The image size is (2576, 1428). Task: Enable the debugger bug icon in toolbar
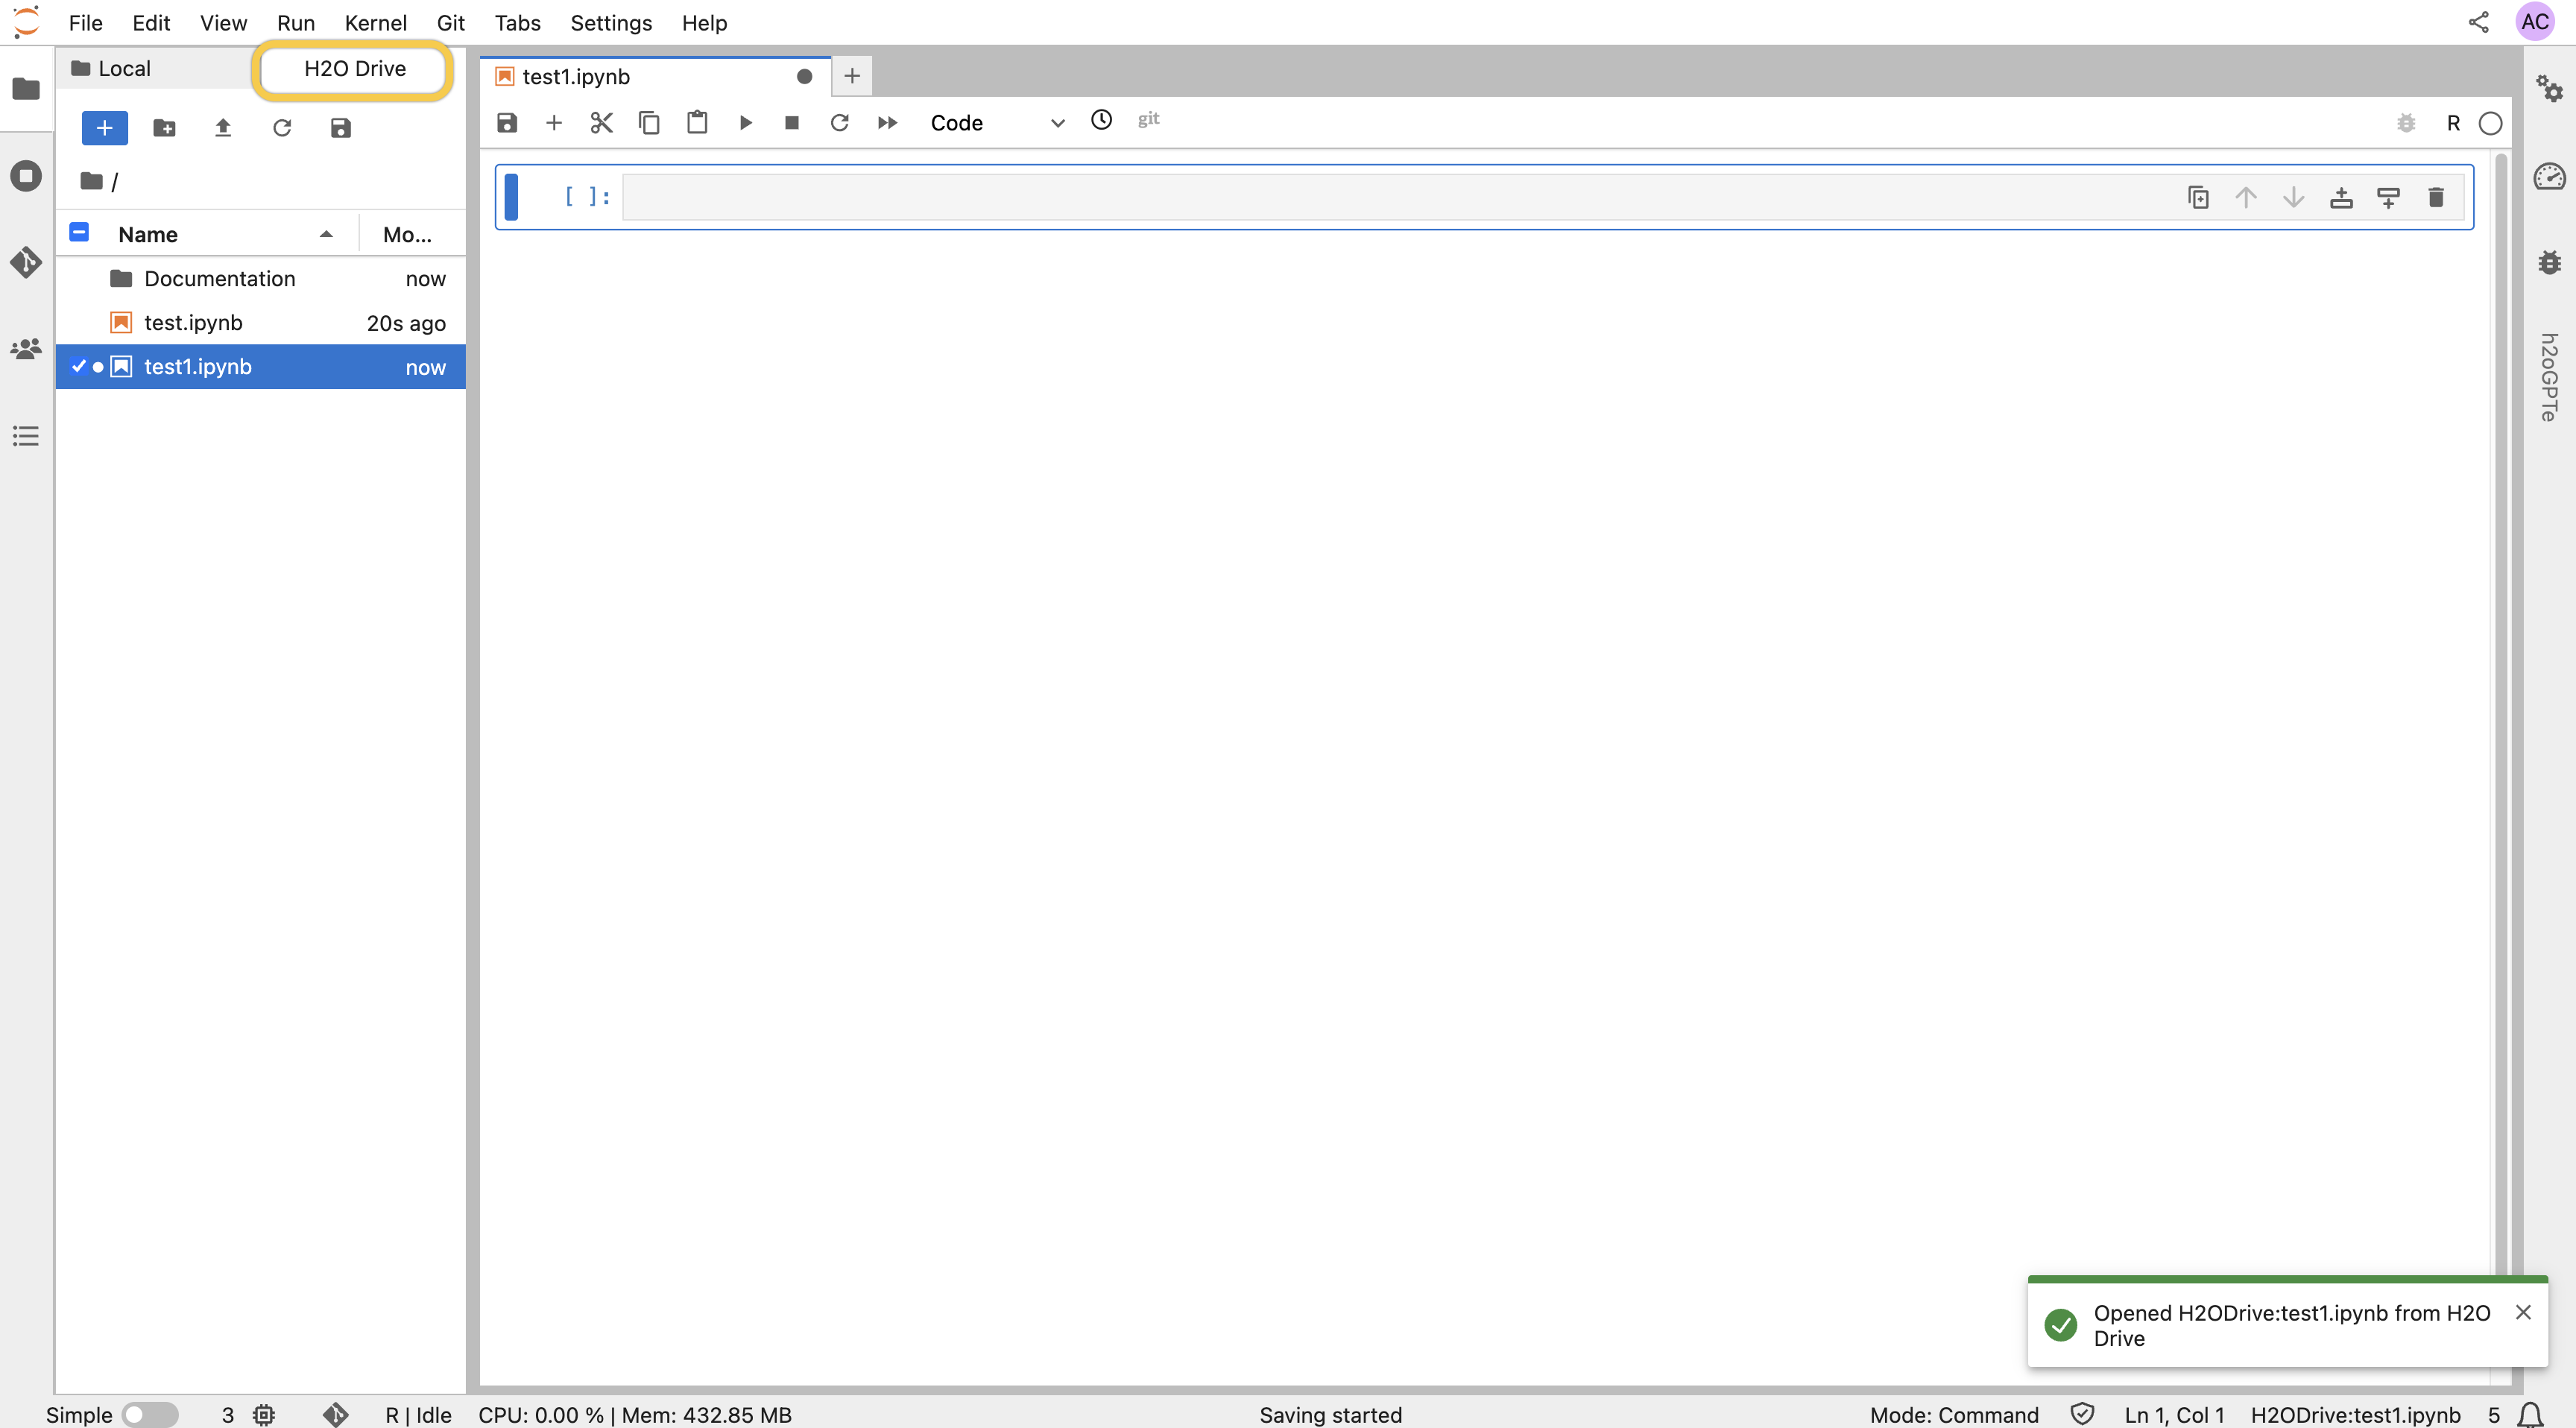pyautogui.click(x=2406, y=123)
